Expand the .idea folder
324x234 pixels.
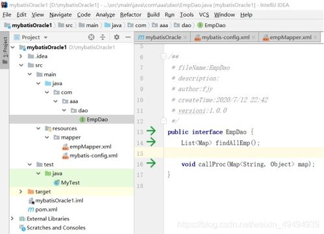(x=21, y=56)
